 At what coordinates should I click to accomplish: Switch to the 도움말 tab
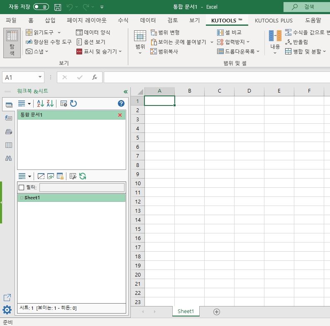[x=313, y=20]
